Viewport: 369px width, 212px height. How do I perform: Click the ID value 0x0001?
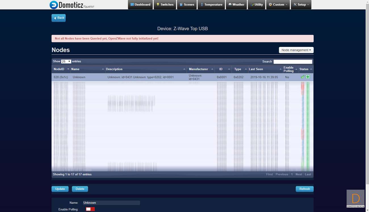222,77
